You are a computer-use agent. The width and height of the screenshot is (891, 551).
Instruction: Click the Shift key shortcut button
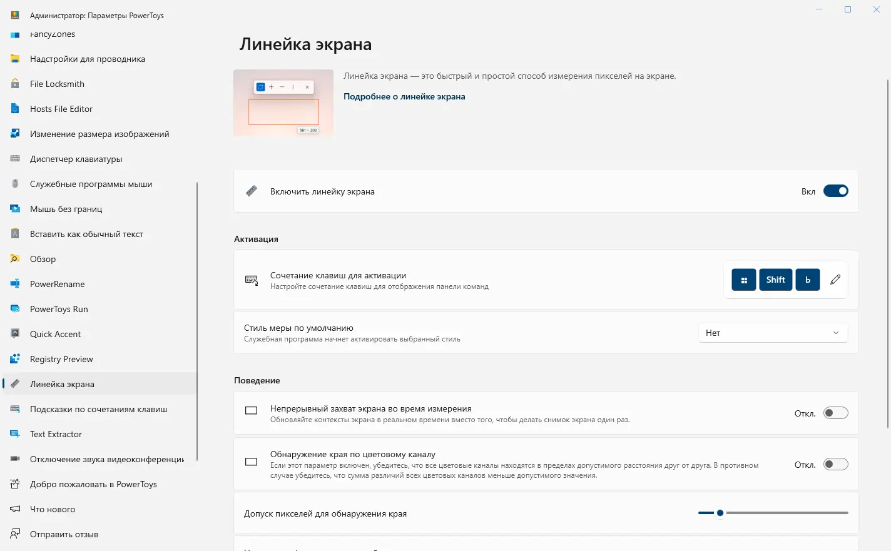pyautogui.click(x=775, y=280)
